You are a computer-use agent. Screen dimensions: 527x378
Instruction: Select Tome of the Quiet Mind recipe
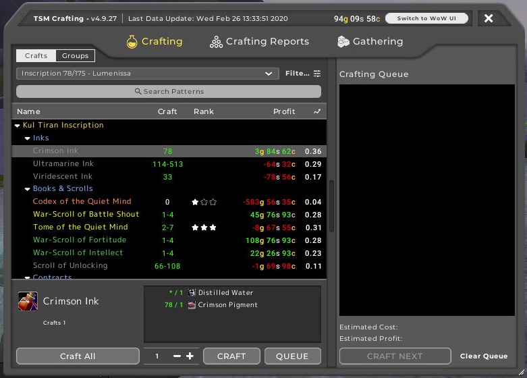pos(169,227)
